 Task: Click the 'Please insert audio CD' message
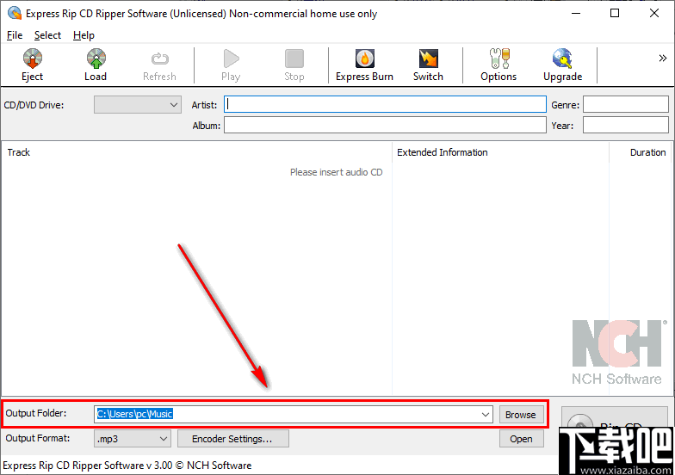pyautogui.click(x=336, y=172)
